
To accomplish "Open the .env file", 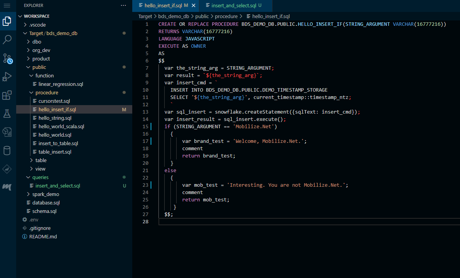I will (x=74, y=220).
